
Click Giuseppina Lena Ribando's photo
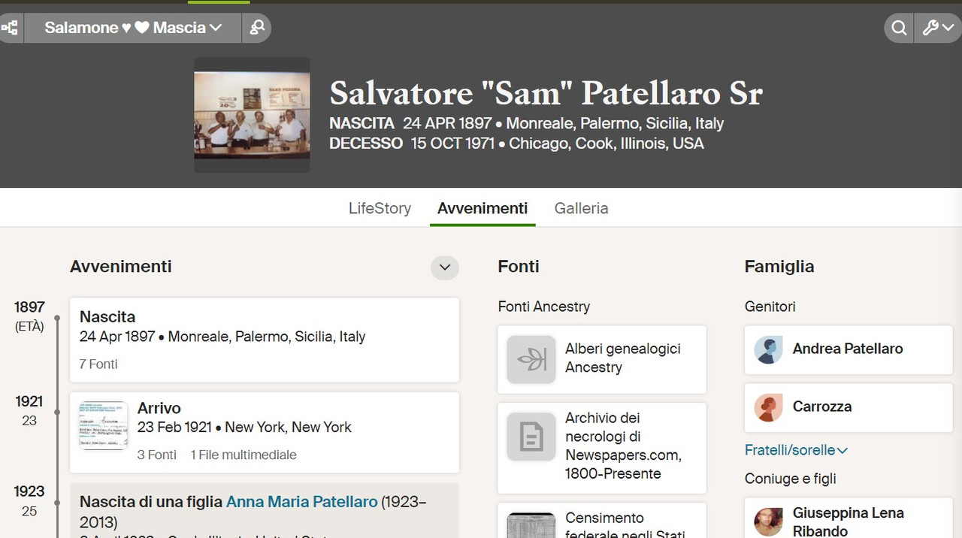point(768,521)
